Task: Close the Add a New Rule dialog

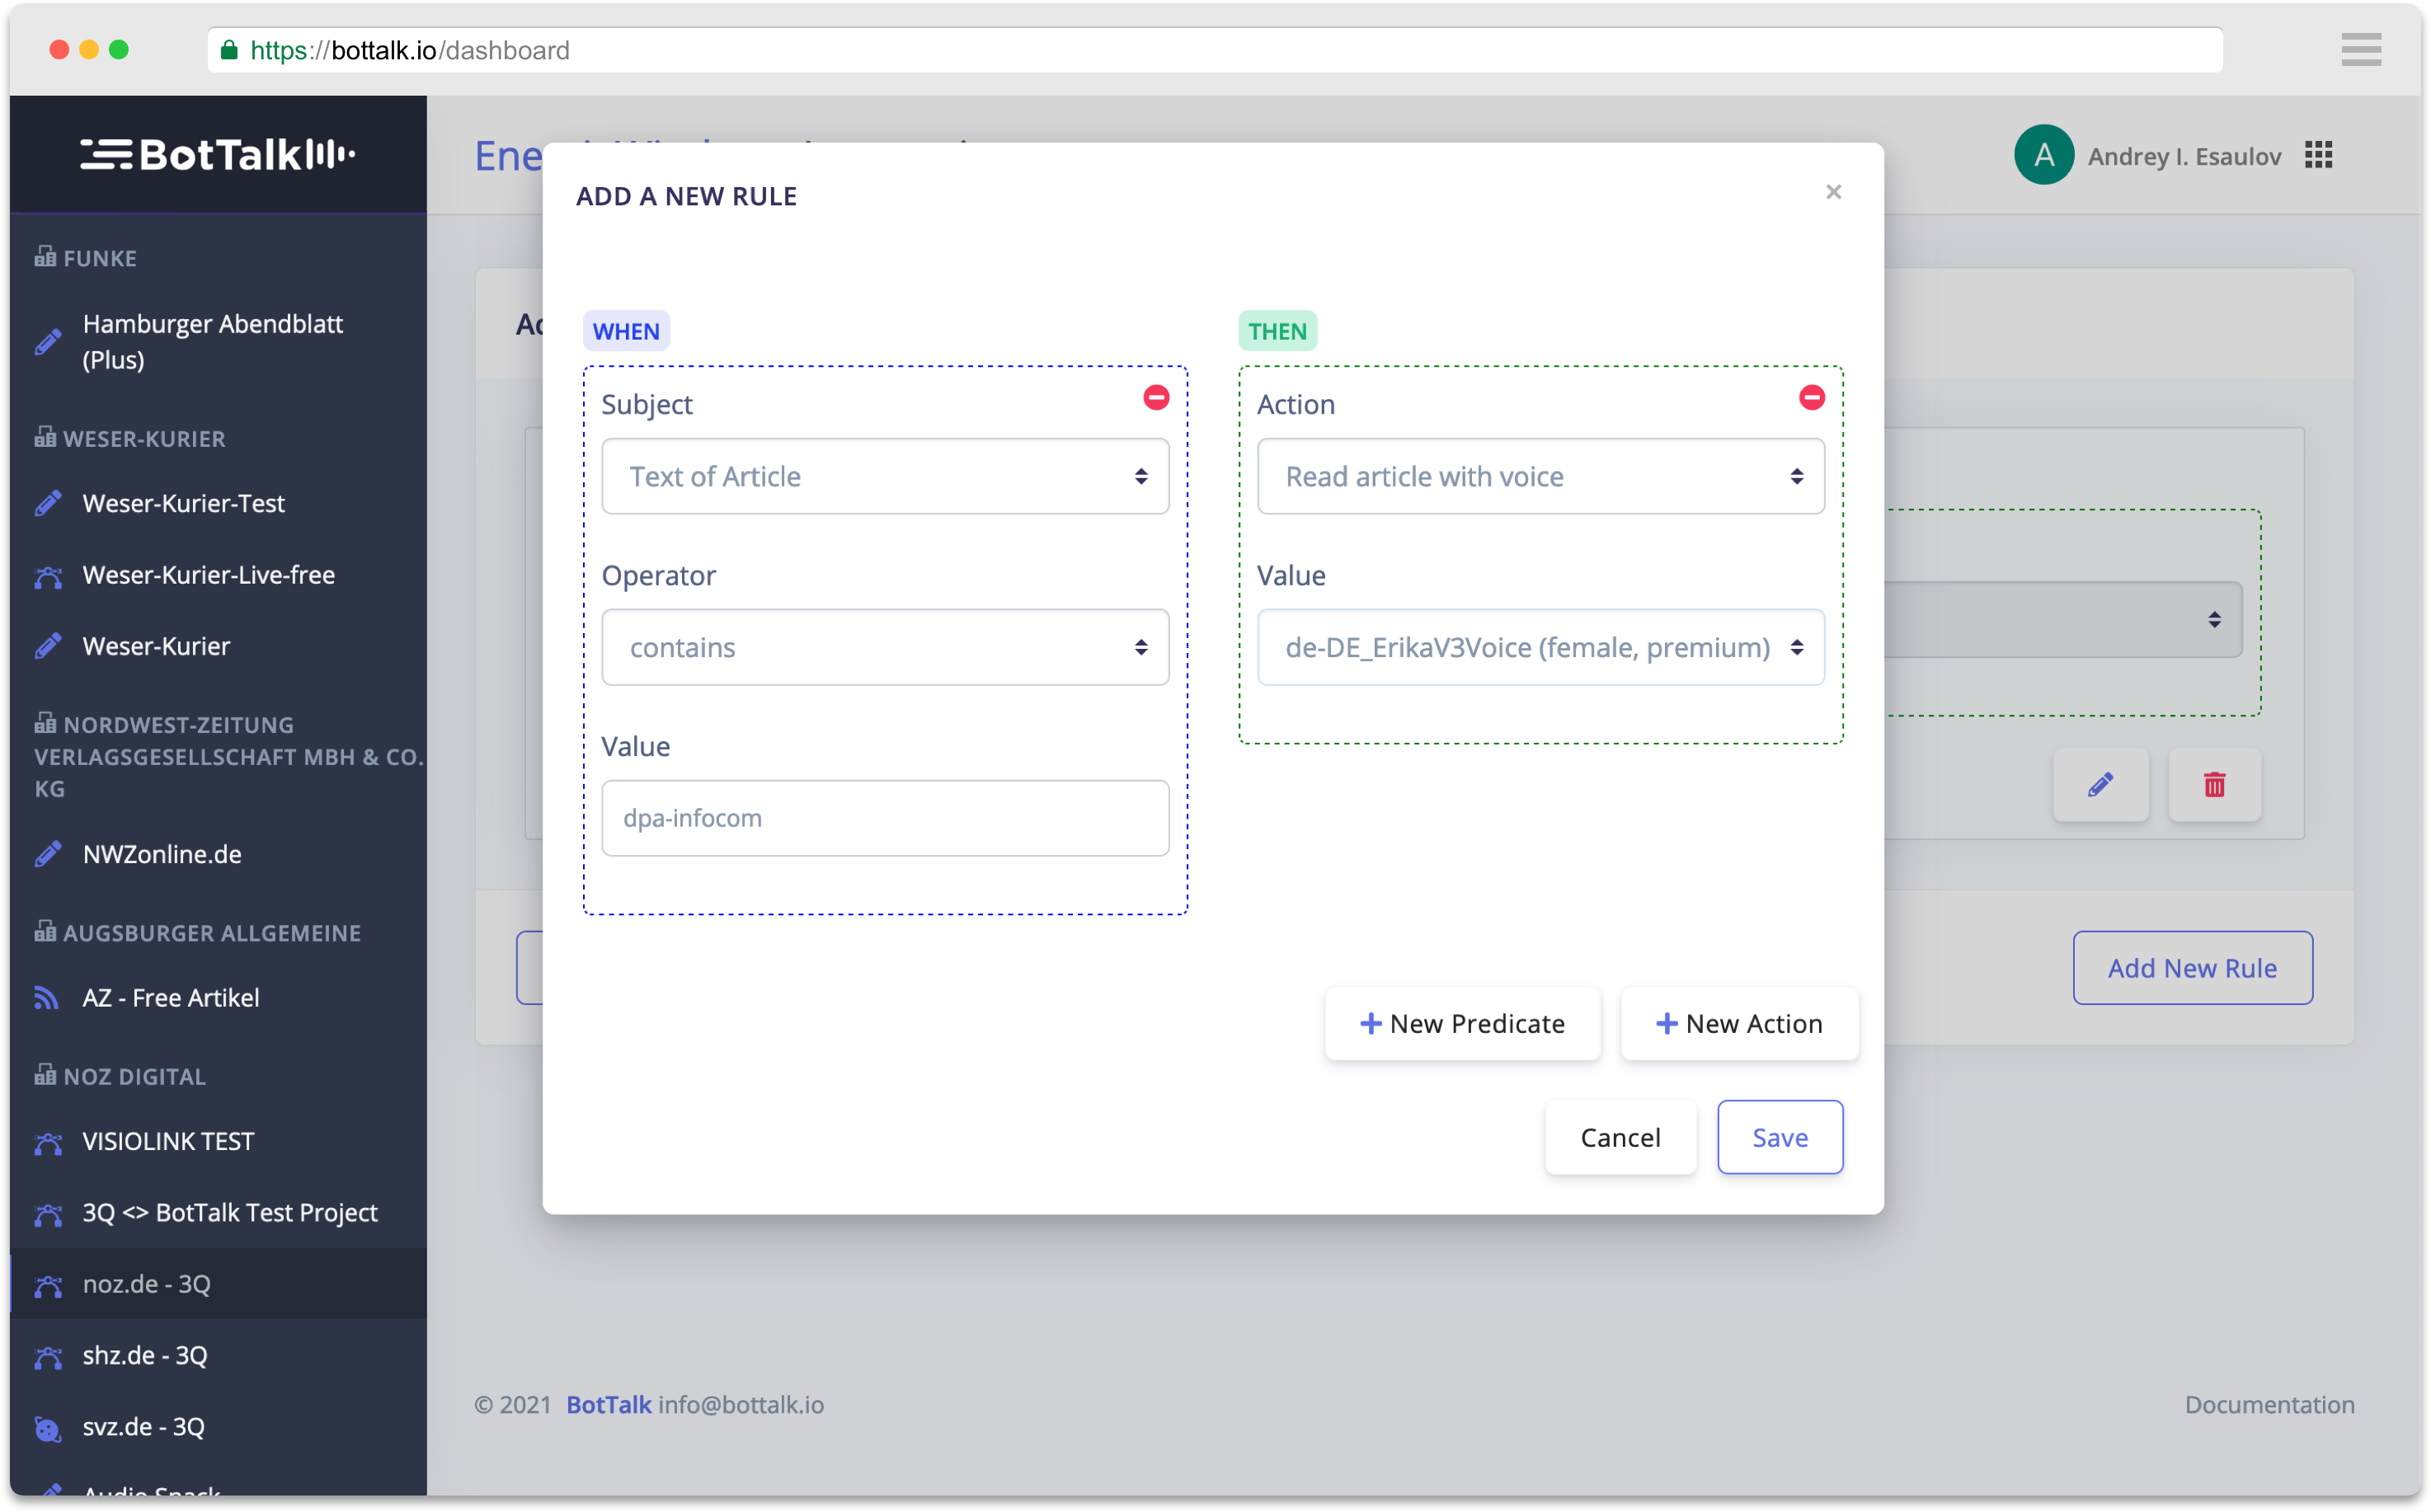Action: pos(1833,192)
